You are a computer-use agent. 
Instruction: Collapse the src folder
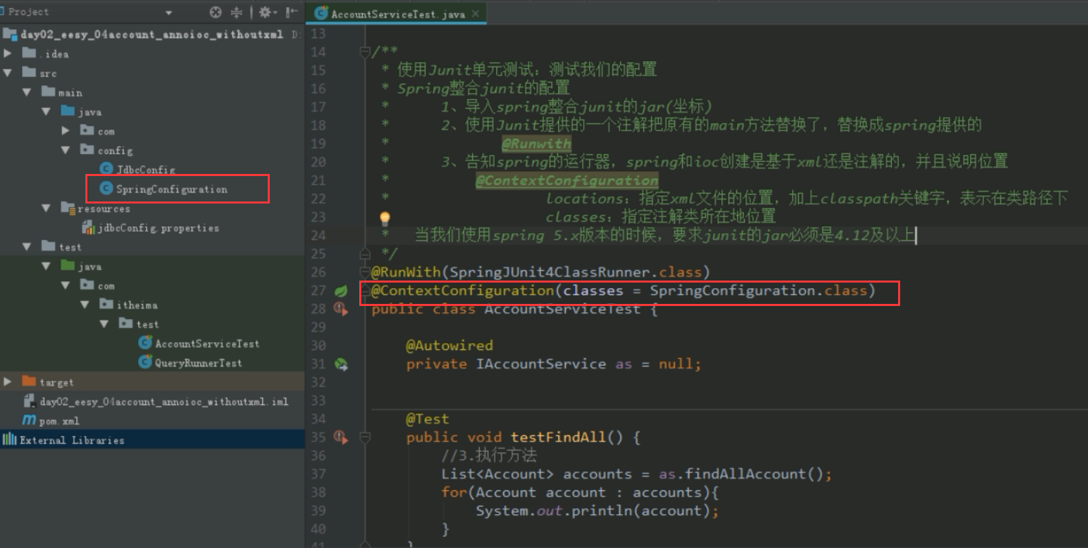coord(8,72)
